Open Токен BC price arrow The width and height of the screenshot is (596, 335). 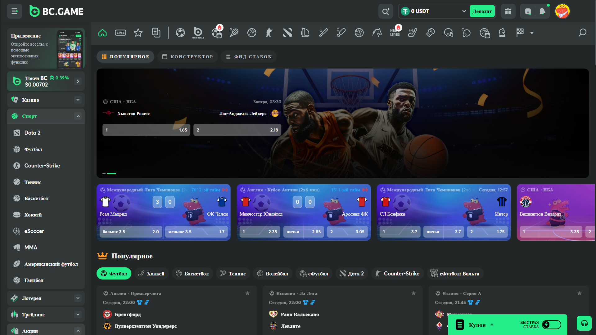click(78, 81)
